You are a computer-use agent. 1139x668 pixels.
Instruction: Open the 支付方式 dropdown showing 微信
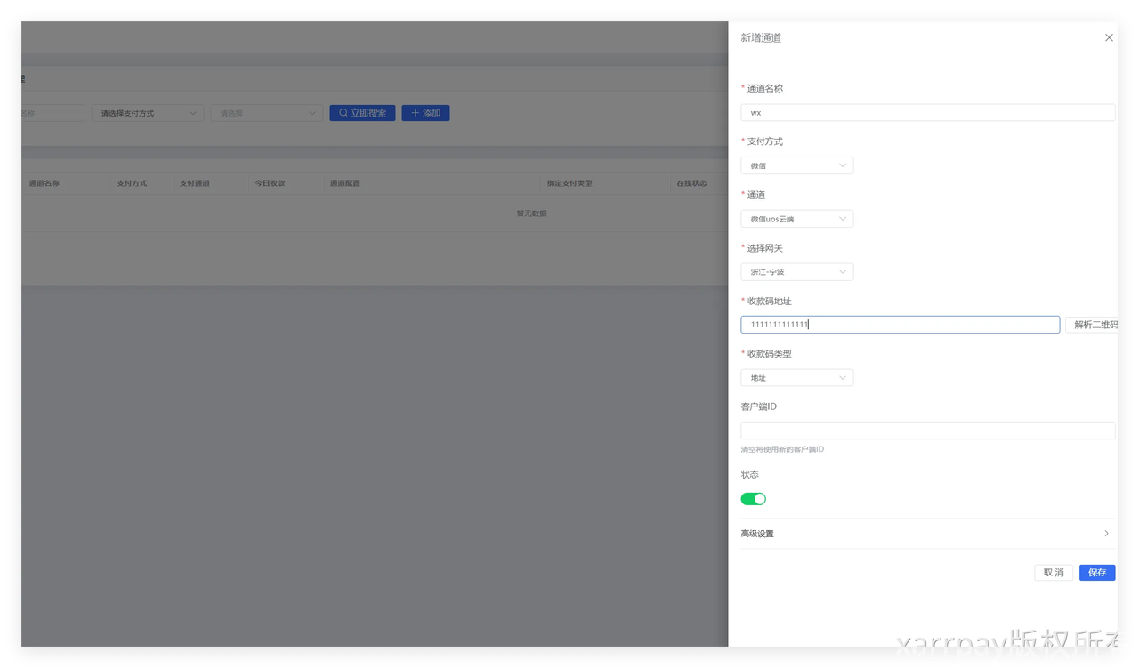pos(796,165)
